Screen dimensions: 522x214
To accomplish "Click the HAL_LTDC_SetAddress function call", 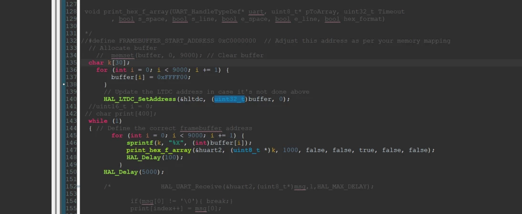I will pos(140,99).
